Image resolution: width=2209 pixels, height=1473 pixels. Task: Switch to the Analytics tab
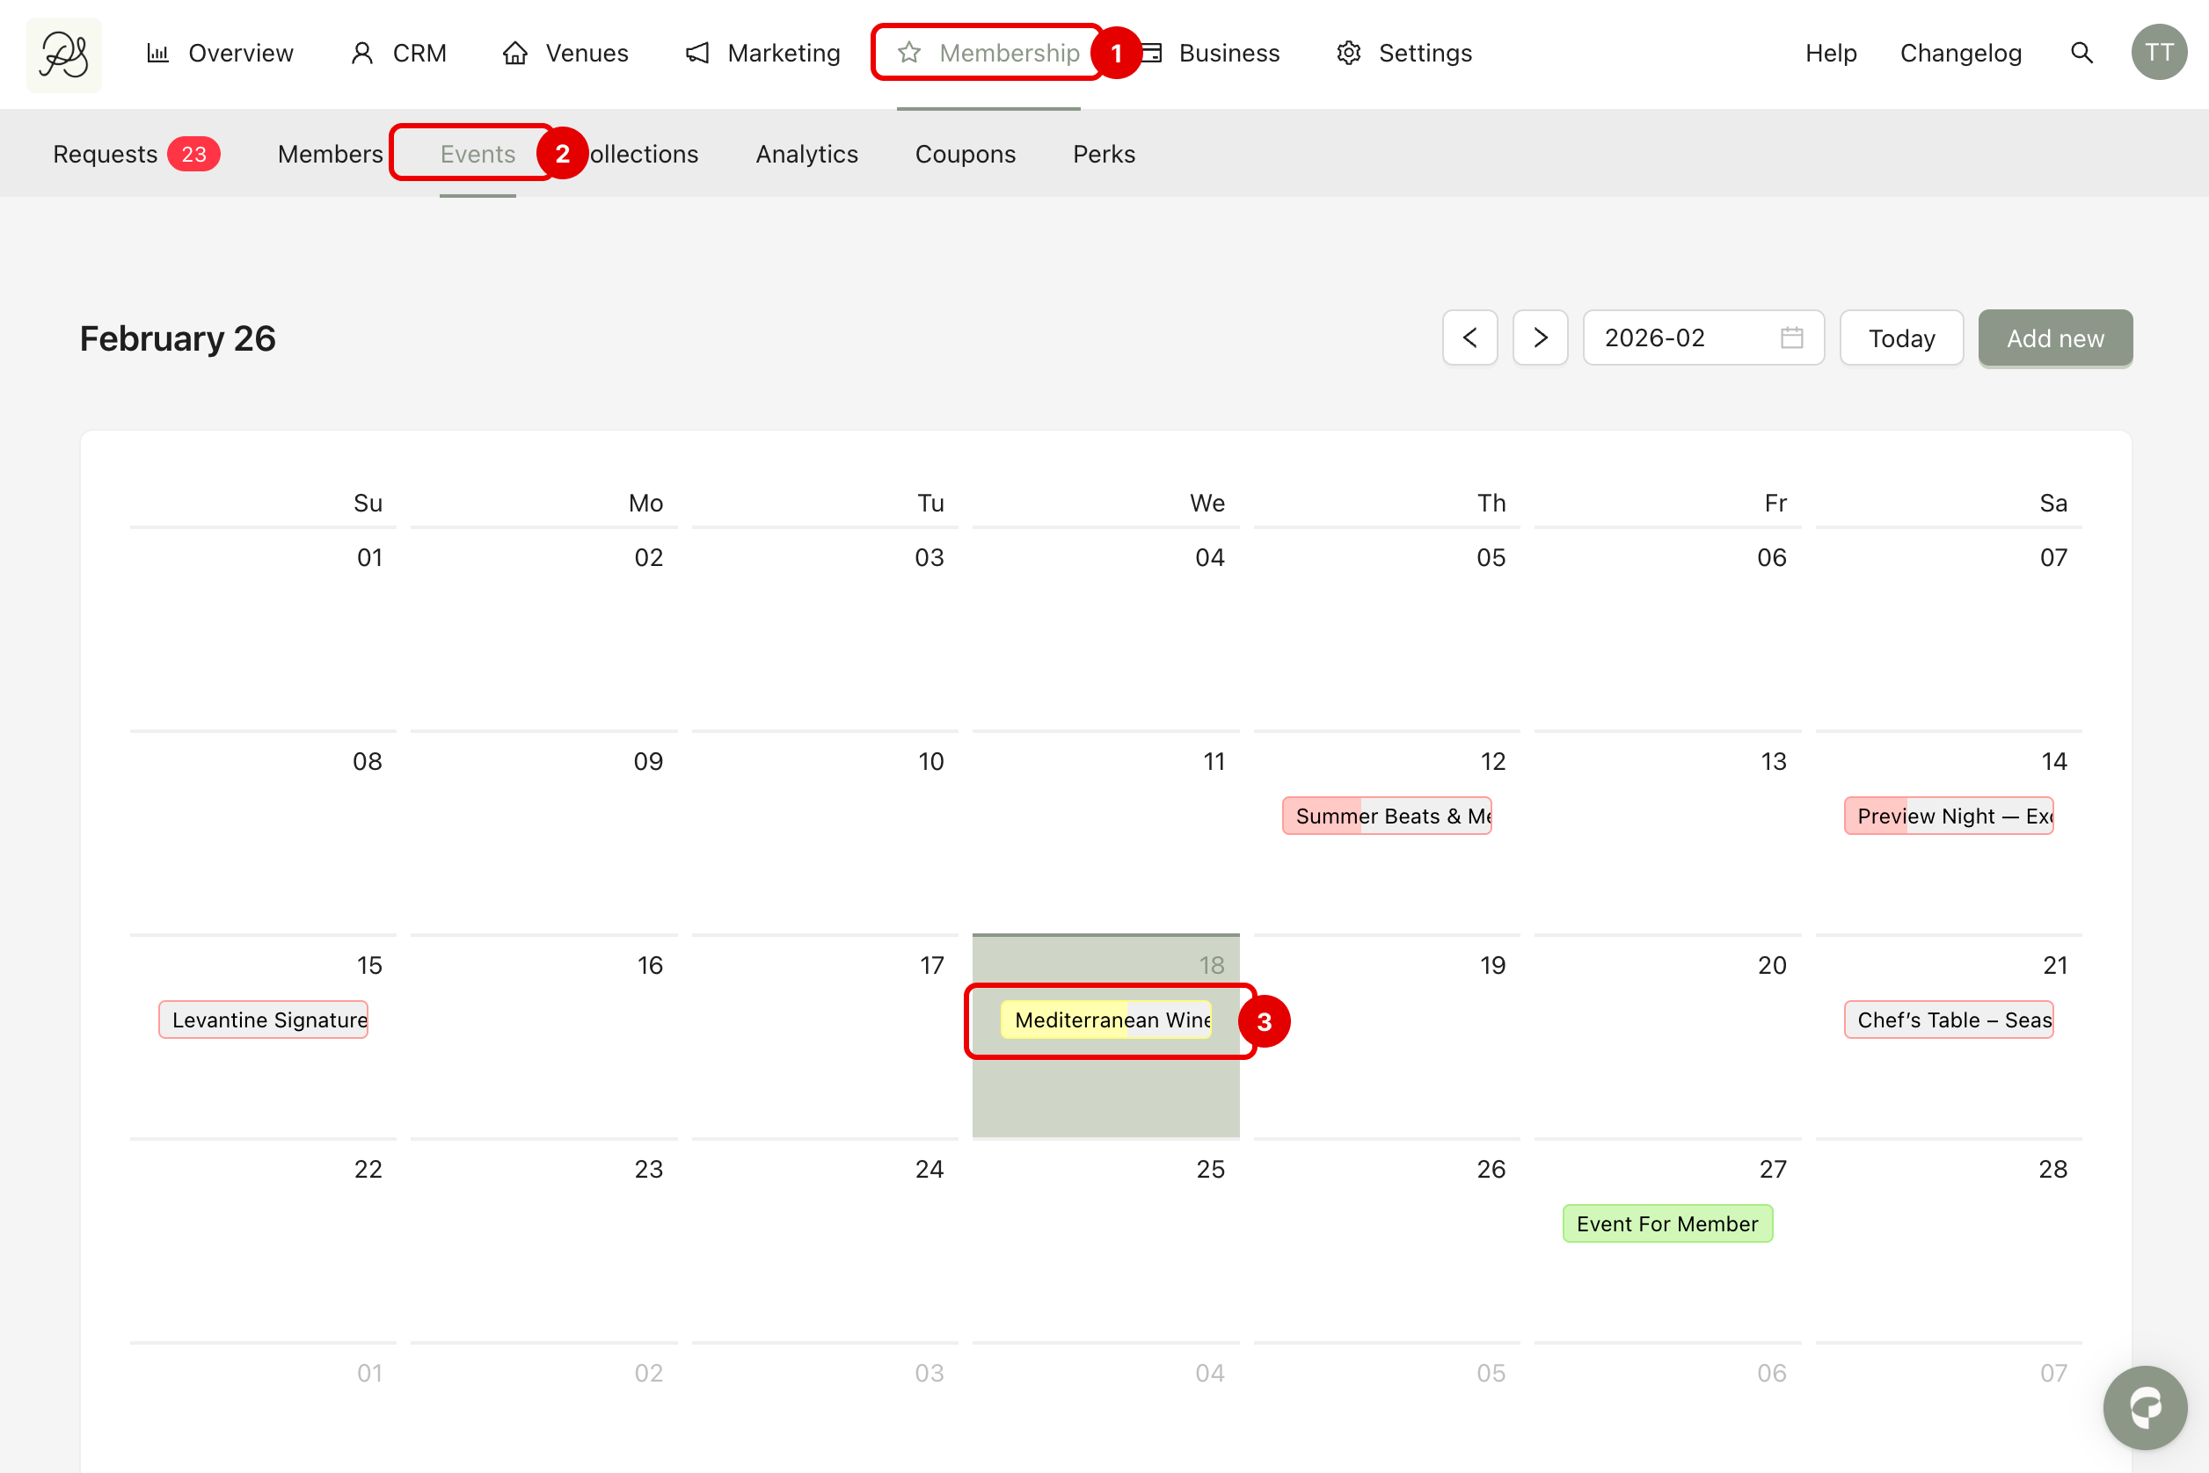tap(806, 154)
